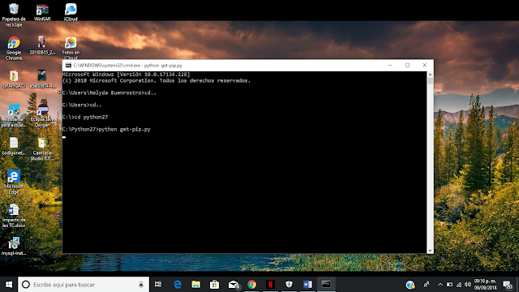
Task: Minimize the cmd.exe window
Action: 390,65
